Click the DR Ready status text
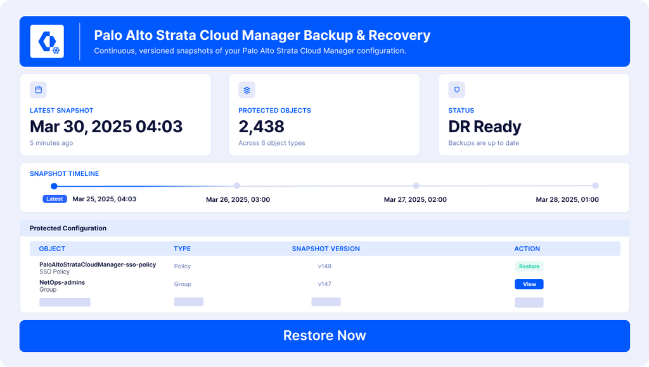This screenshot has height=367, width=649. [x=485, y=127]
